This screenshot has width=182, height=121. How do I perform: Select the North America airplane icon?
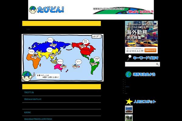point(83,46)
